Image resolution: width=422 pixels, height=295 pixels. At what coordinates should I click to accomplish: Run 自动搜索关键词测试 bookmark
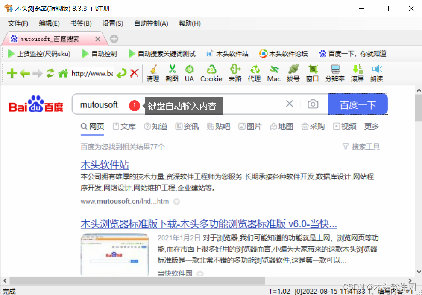(162, 54)
